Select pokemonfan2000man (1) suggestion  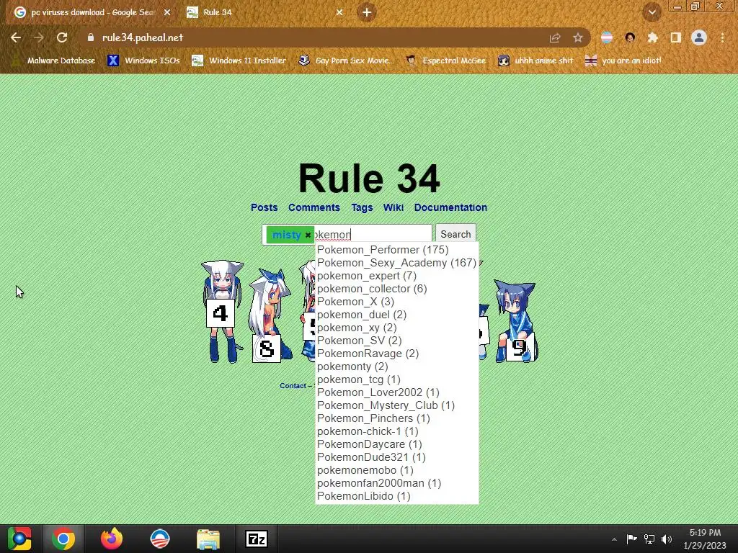coord(397,483)
